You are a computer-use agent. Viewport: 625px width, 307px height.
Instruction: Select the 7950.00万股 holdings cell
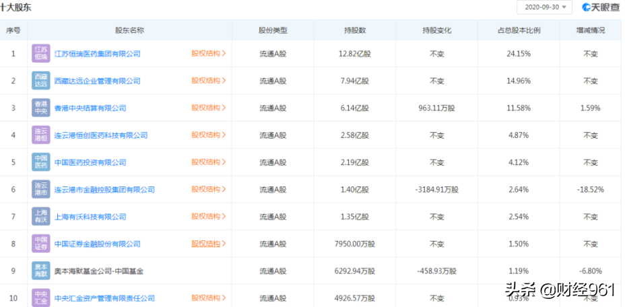[x=355, y=244]
